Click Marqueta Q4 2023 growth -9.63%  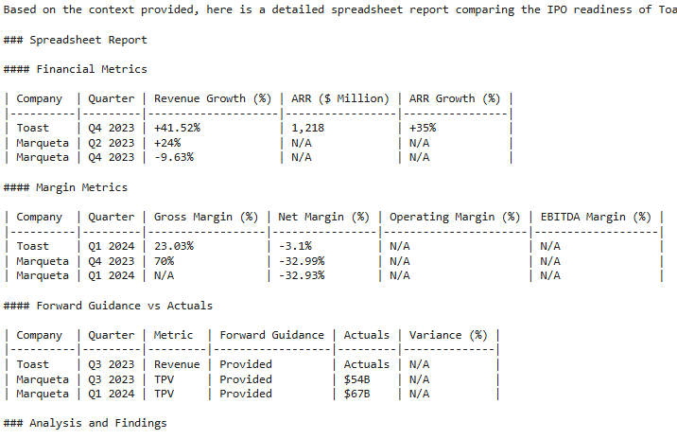pos(174,157)
